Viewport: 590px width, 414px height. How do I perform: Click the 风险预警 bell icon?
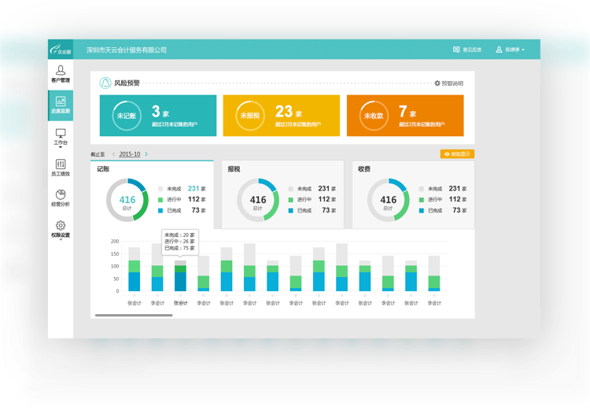tap(105, 83)
